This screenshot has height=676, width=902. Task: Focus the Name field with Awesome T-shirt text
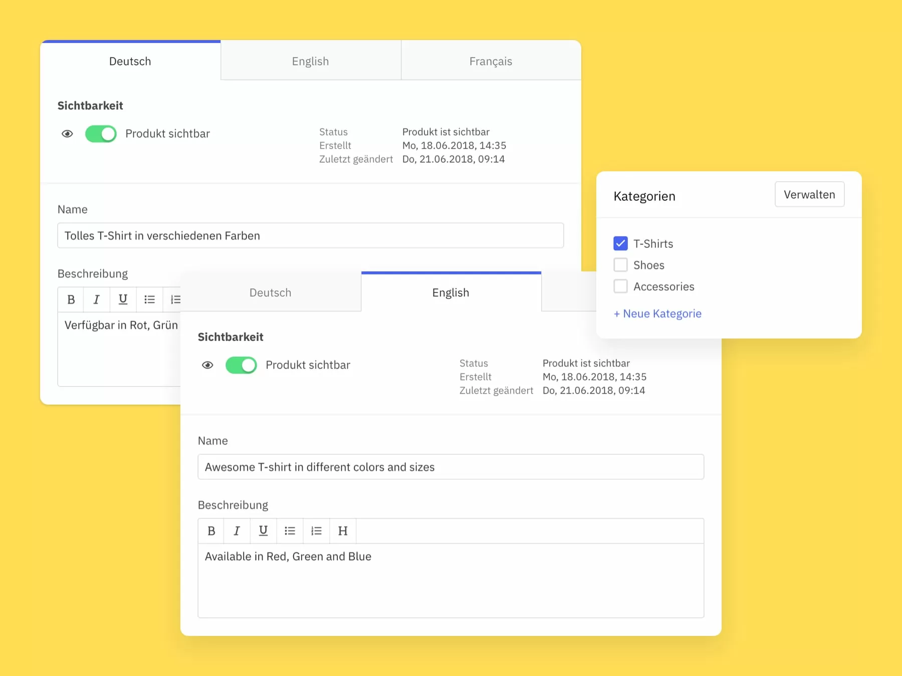click(450, 467)
